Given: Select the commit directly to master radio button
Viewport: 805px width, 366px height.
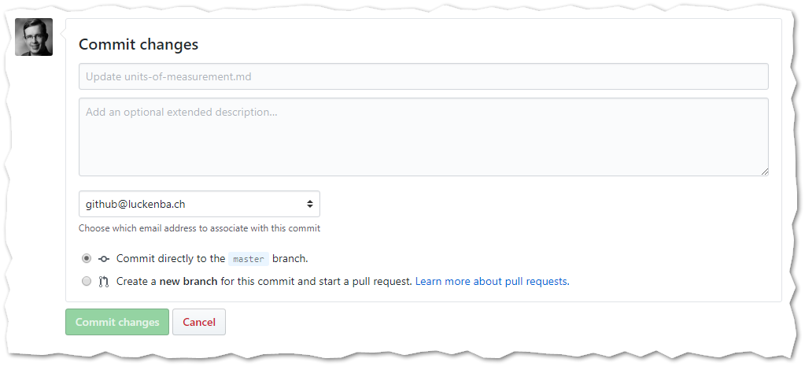Looking at the screenshot, I should click(87, 258).
